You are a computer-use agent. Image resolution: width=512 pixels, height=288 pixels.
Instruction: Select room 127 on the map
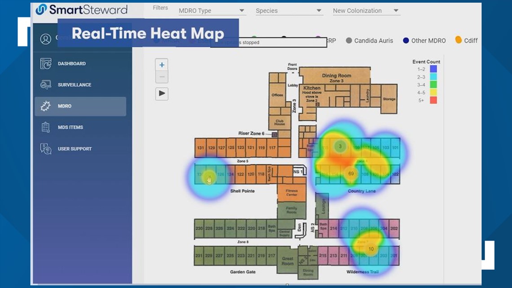[x=221, y=147]
